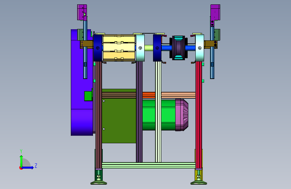
Task: Select the dark blue bearing housing beside the pulley
Action: pyautogui.click(x=157, y=48)
